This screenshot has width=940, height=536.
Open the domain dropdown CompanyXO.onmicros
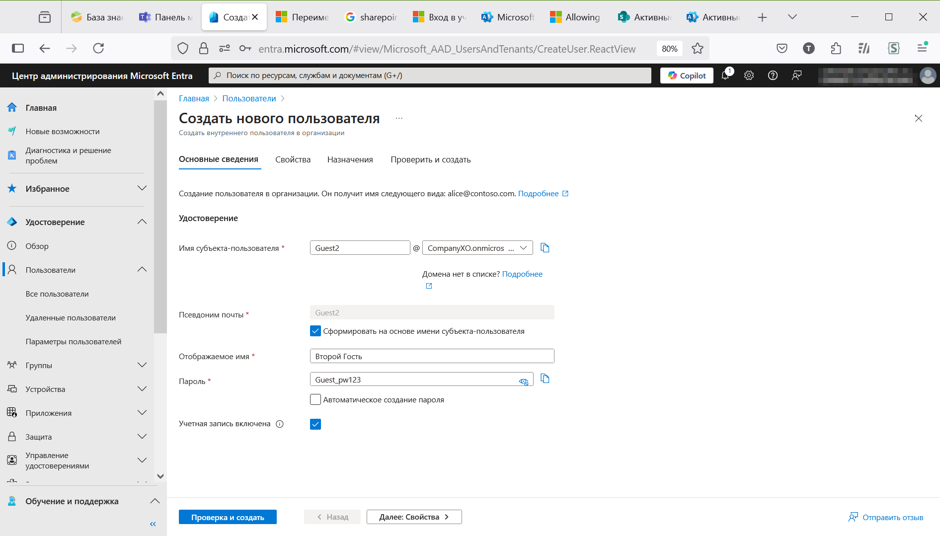[477, 248]
